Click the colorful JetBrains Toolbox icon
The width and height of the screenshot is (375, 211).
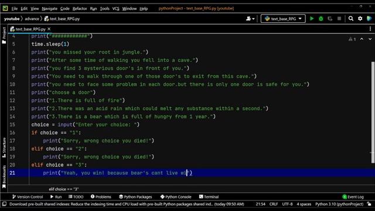[x=369, y=19]
